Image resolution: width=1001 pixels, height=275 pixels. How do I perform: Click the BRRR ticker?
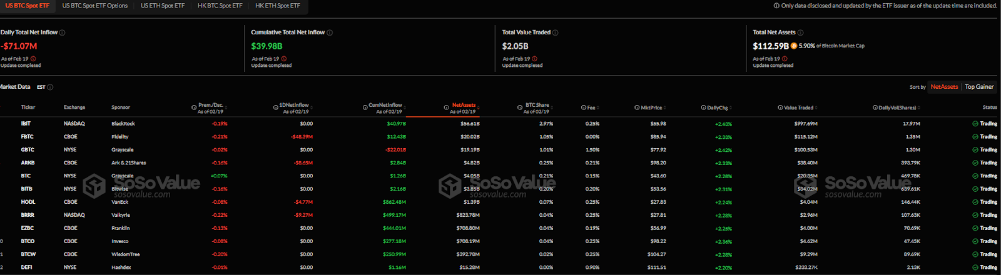(28, 215)
